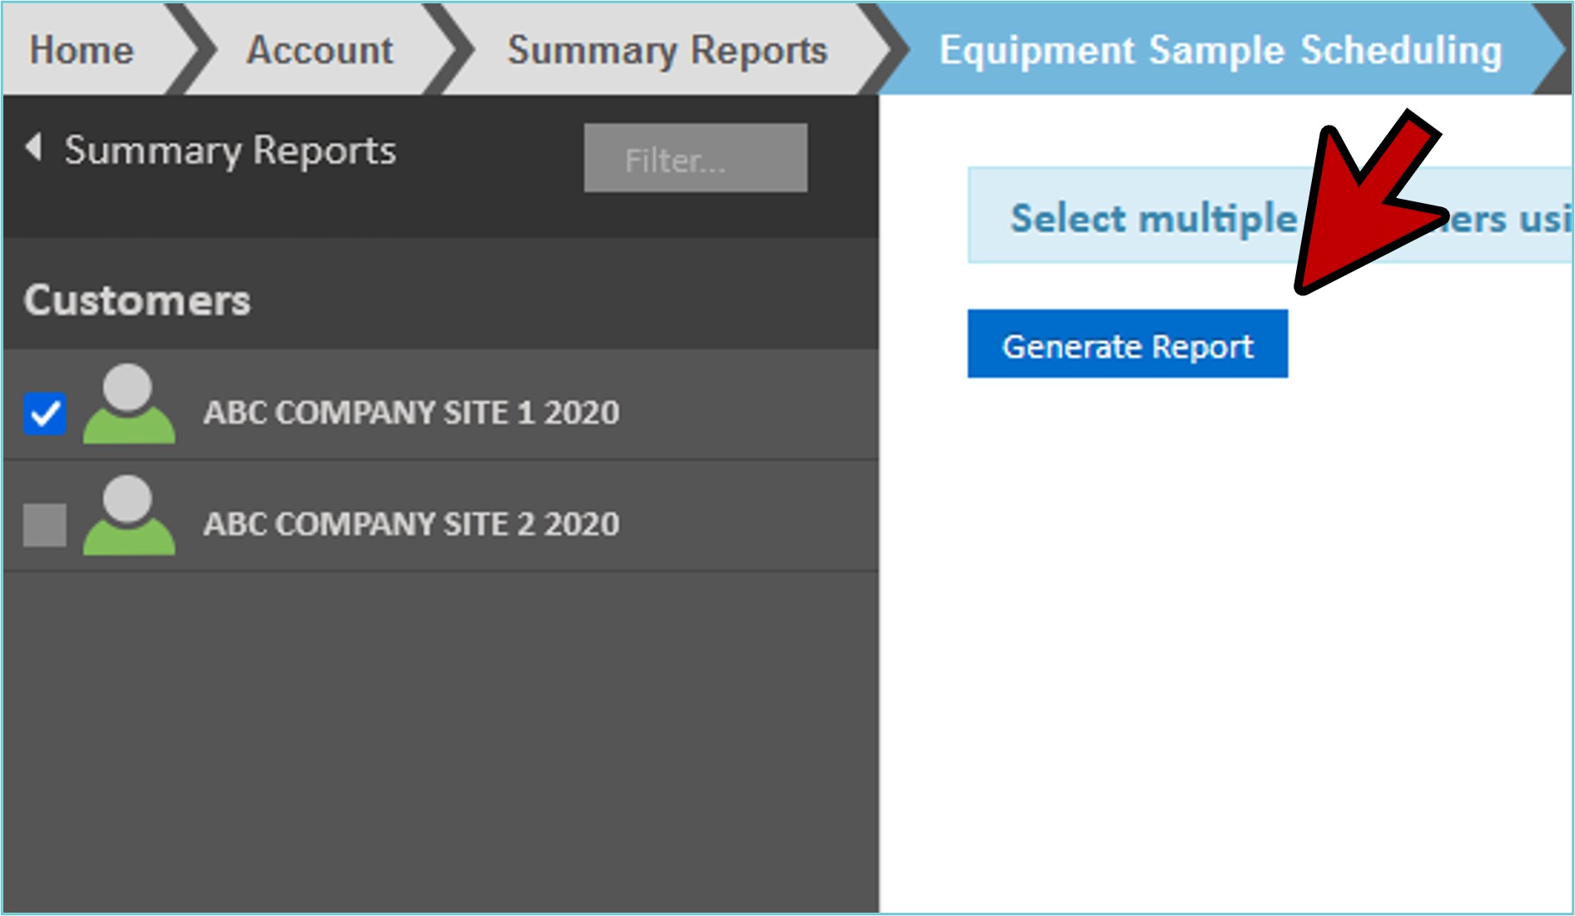
Task: Click the 'Select multiple' info banner
Action: pos(1153,218)
